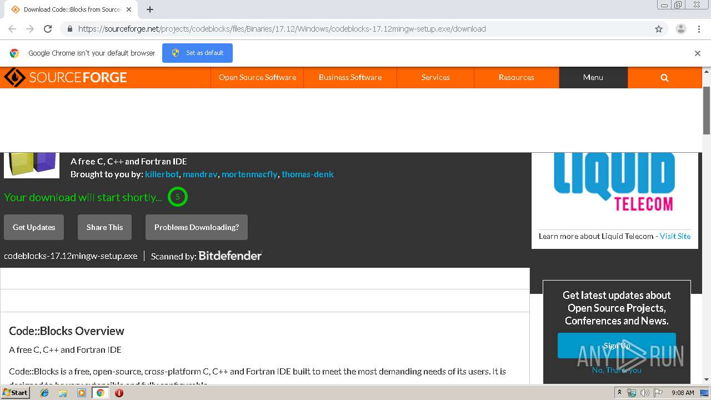Open mortenmacfly author link
This screenshot has width=711, height=400.
coord(249,174)
